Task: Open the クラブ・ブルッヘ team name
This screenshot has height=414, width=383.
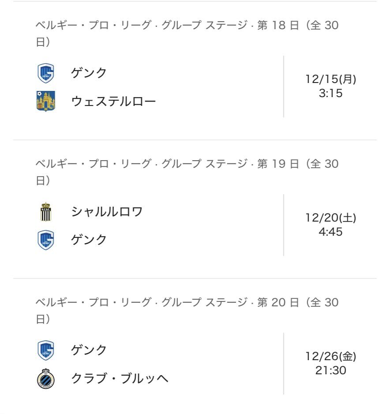Action: click(x=120, y=379)
